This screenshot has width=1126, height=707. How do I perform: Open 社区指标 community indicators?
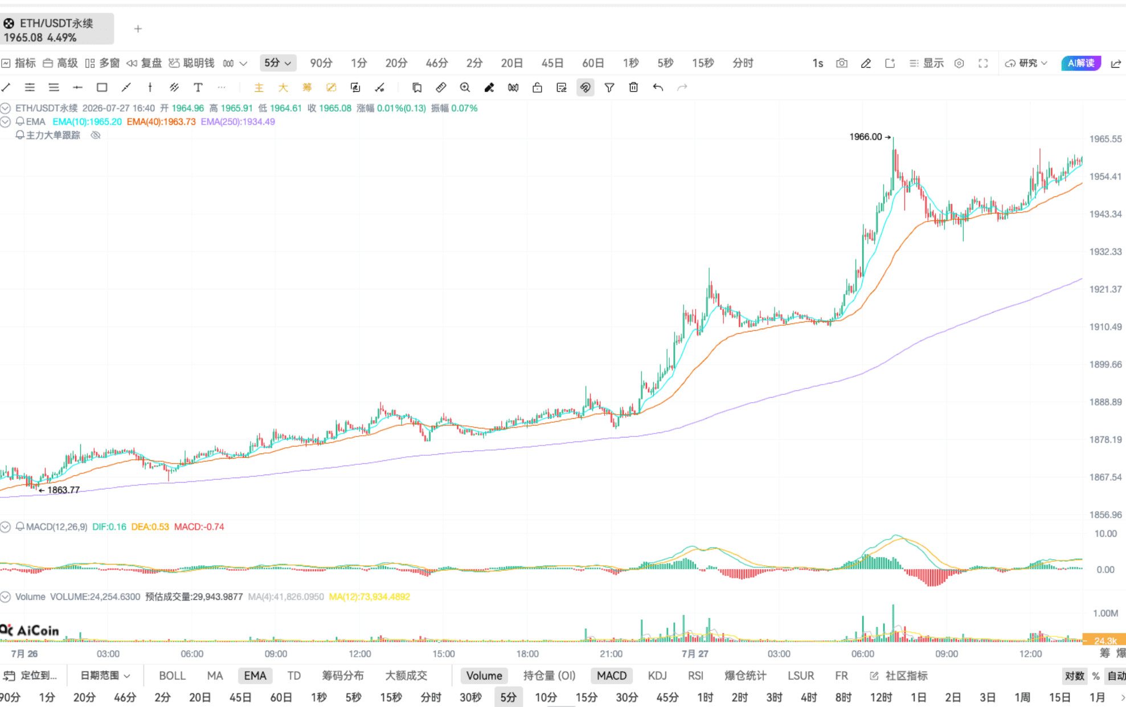tap(899, 676)
